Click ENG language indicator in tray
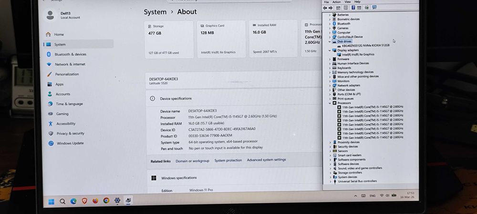 pos(373,196)
